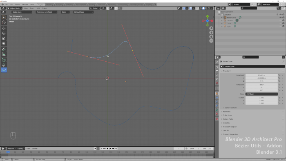The width and height of the screenshot is (286, 161).
Task: Open the Global Axes dropdown
Action: pos(22,12)
